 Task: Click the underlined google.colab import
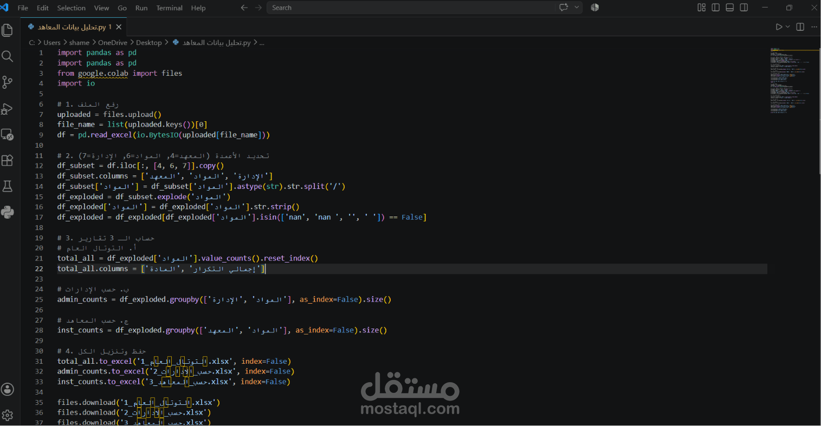tap(103, 74)
